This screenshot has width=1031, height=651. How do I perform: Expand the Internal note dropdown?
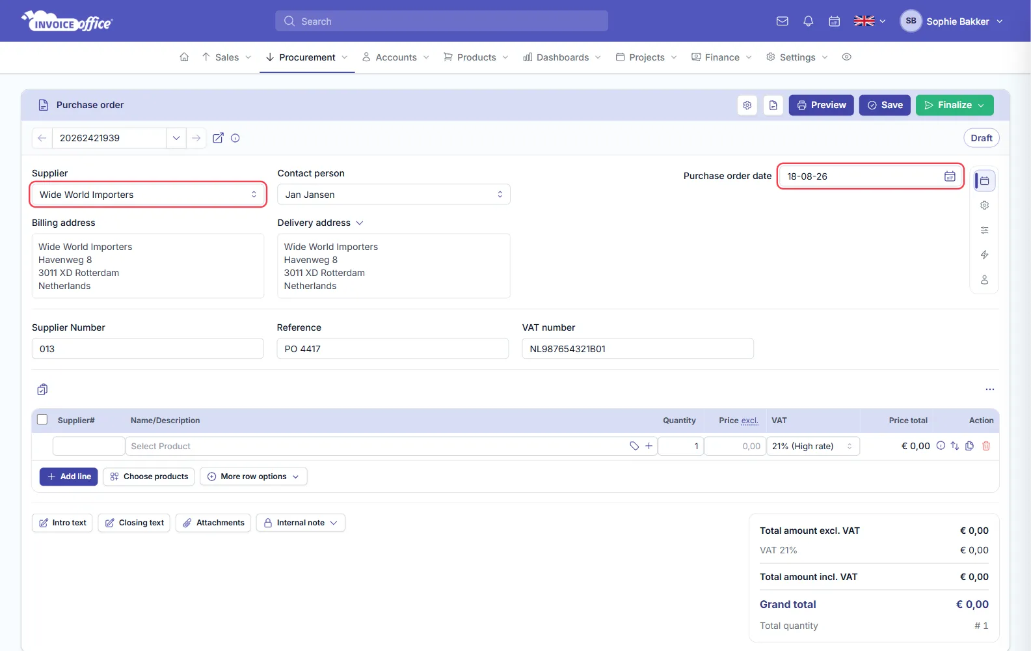tap(301, 523)
